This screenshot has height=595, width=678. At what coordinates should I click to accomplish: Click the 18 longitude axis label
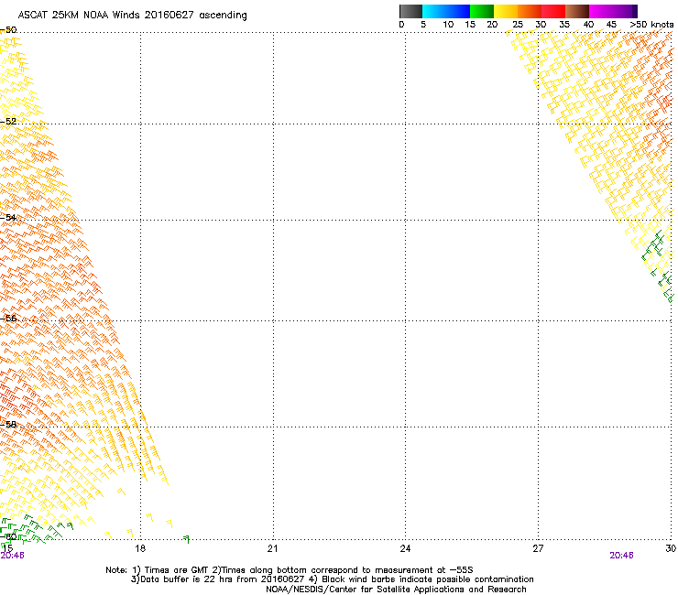(140, 548)
